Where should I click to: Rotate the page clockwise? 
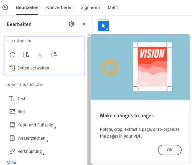pos(12,55)
